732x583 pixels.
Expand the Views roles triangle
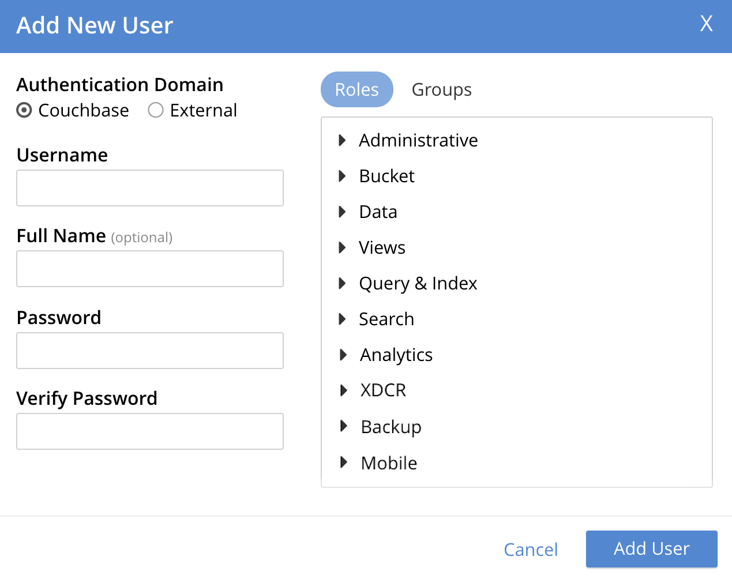coord(342,247)
